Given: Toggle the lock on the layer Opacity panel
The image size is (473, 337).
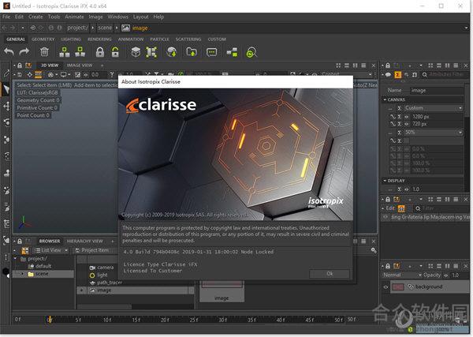Looking at the screenshot, I should 388,266.
